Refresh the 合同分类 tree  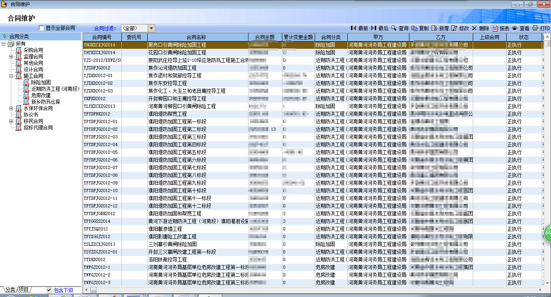(x=5, y=36)
